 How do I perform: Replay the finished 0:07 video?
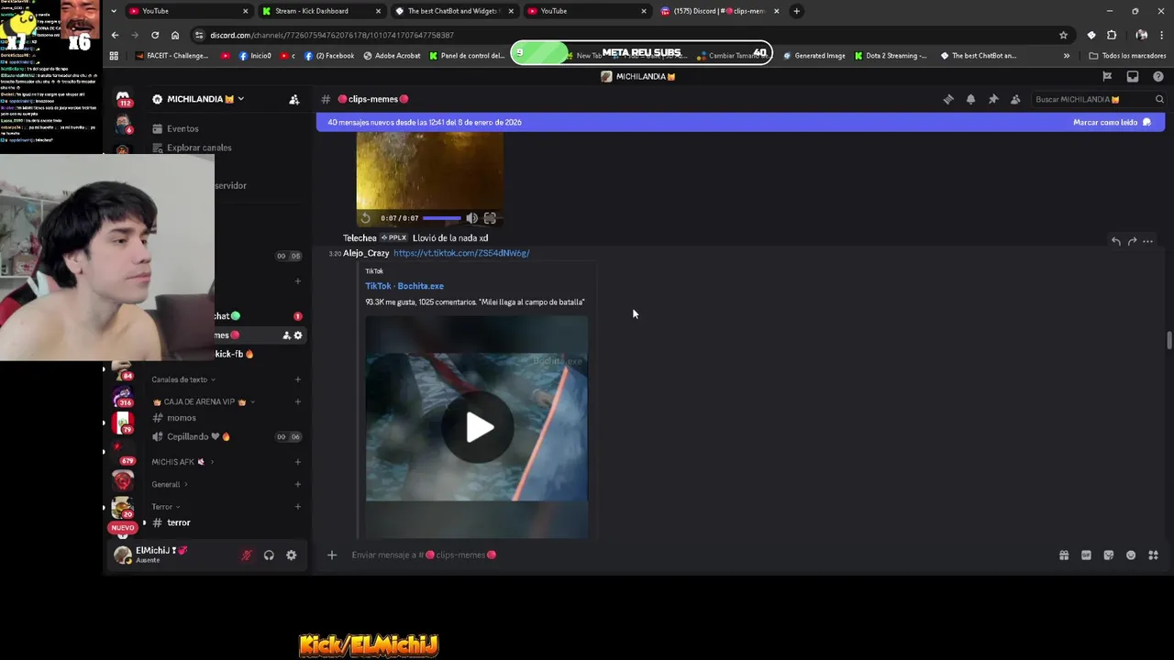click(365, 218)
